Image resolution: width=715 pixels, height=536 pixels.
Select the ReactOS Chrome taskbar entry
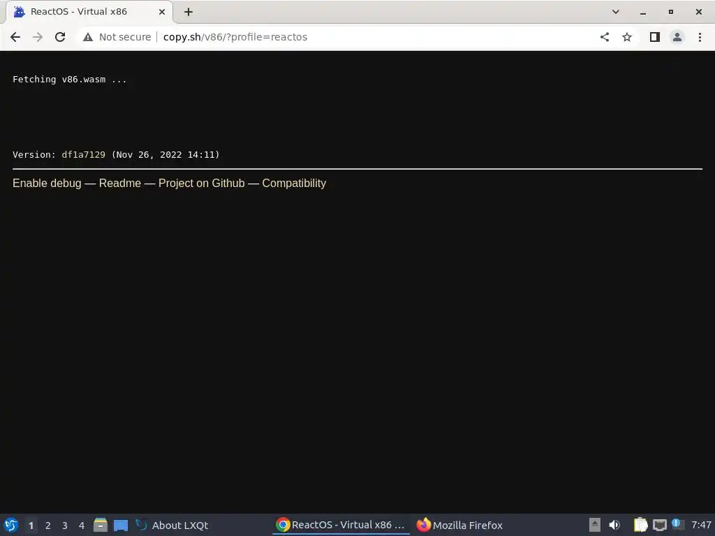(x=341, y=525)
